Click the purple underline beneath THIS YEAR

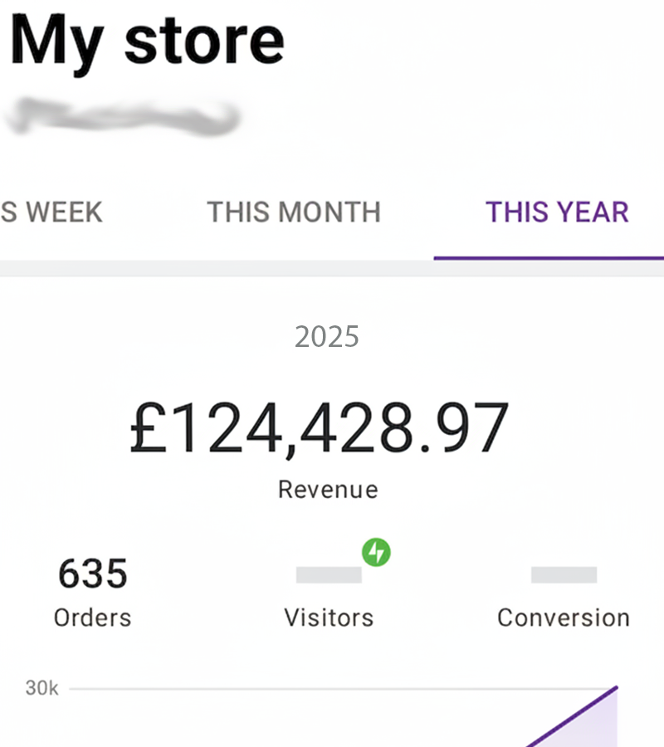point(548,257)
